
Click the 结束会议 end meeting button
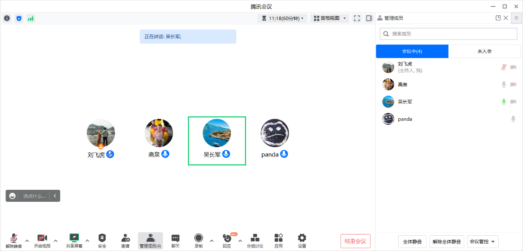[x=356, y=241]
